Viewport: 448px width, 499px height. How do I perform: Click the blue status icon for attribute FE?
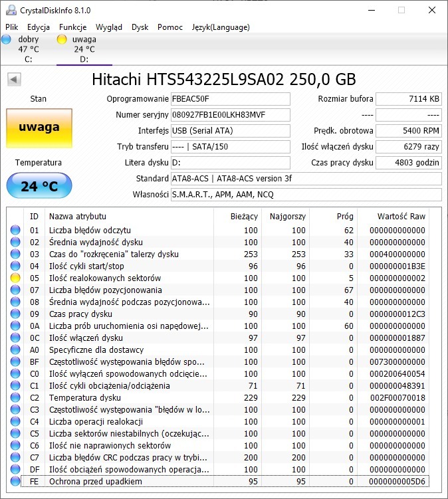coord(15,482)
